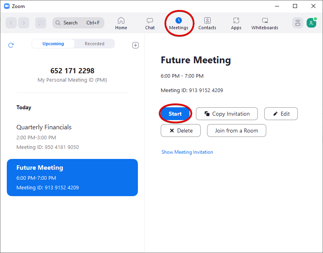Switch to the Upcoming tab

pyautogui.click(x=53, y=44)
